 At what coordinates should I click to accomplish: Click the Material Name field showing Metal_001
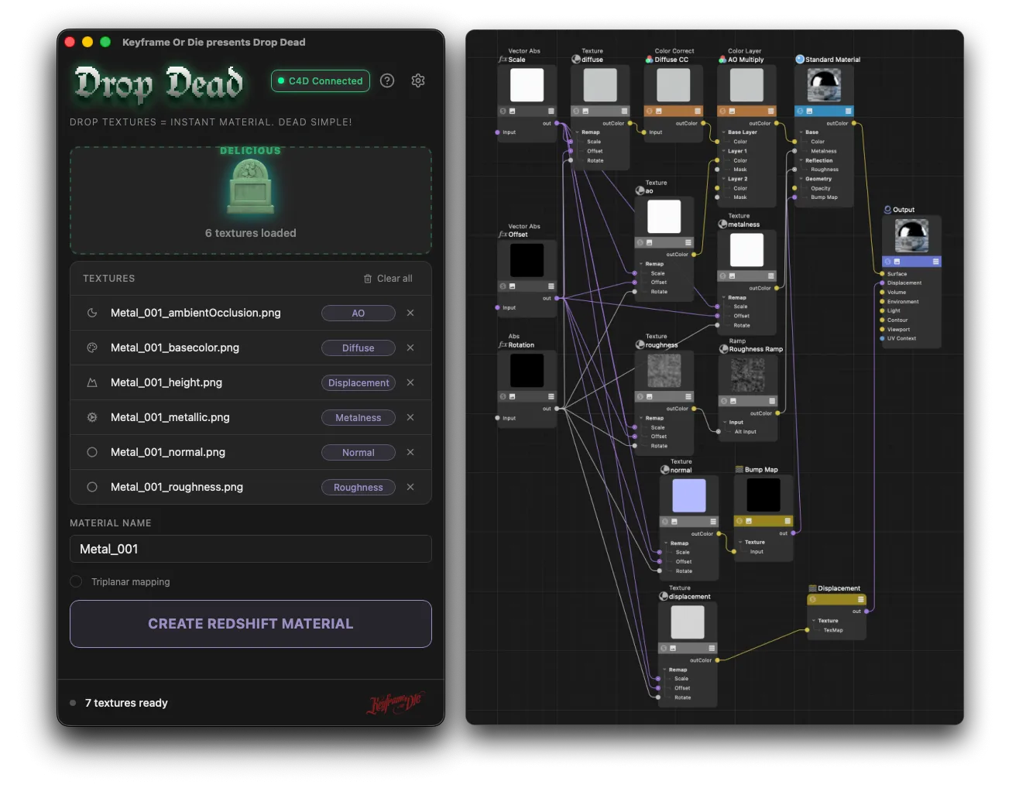(250, 549)
